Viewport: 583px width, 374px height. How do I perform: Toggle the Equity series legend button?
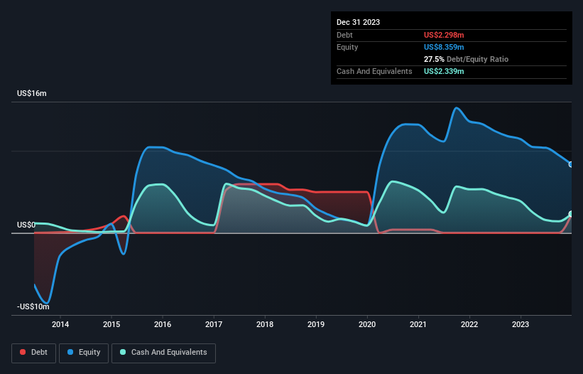point(84,353)
